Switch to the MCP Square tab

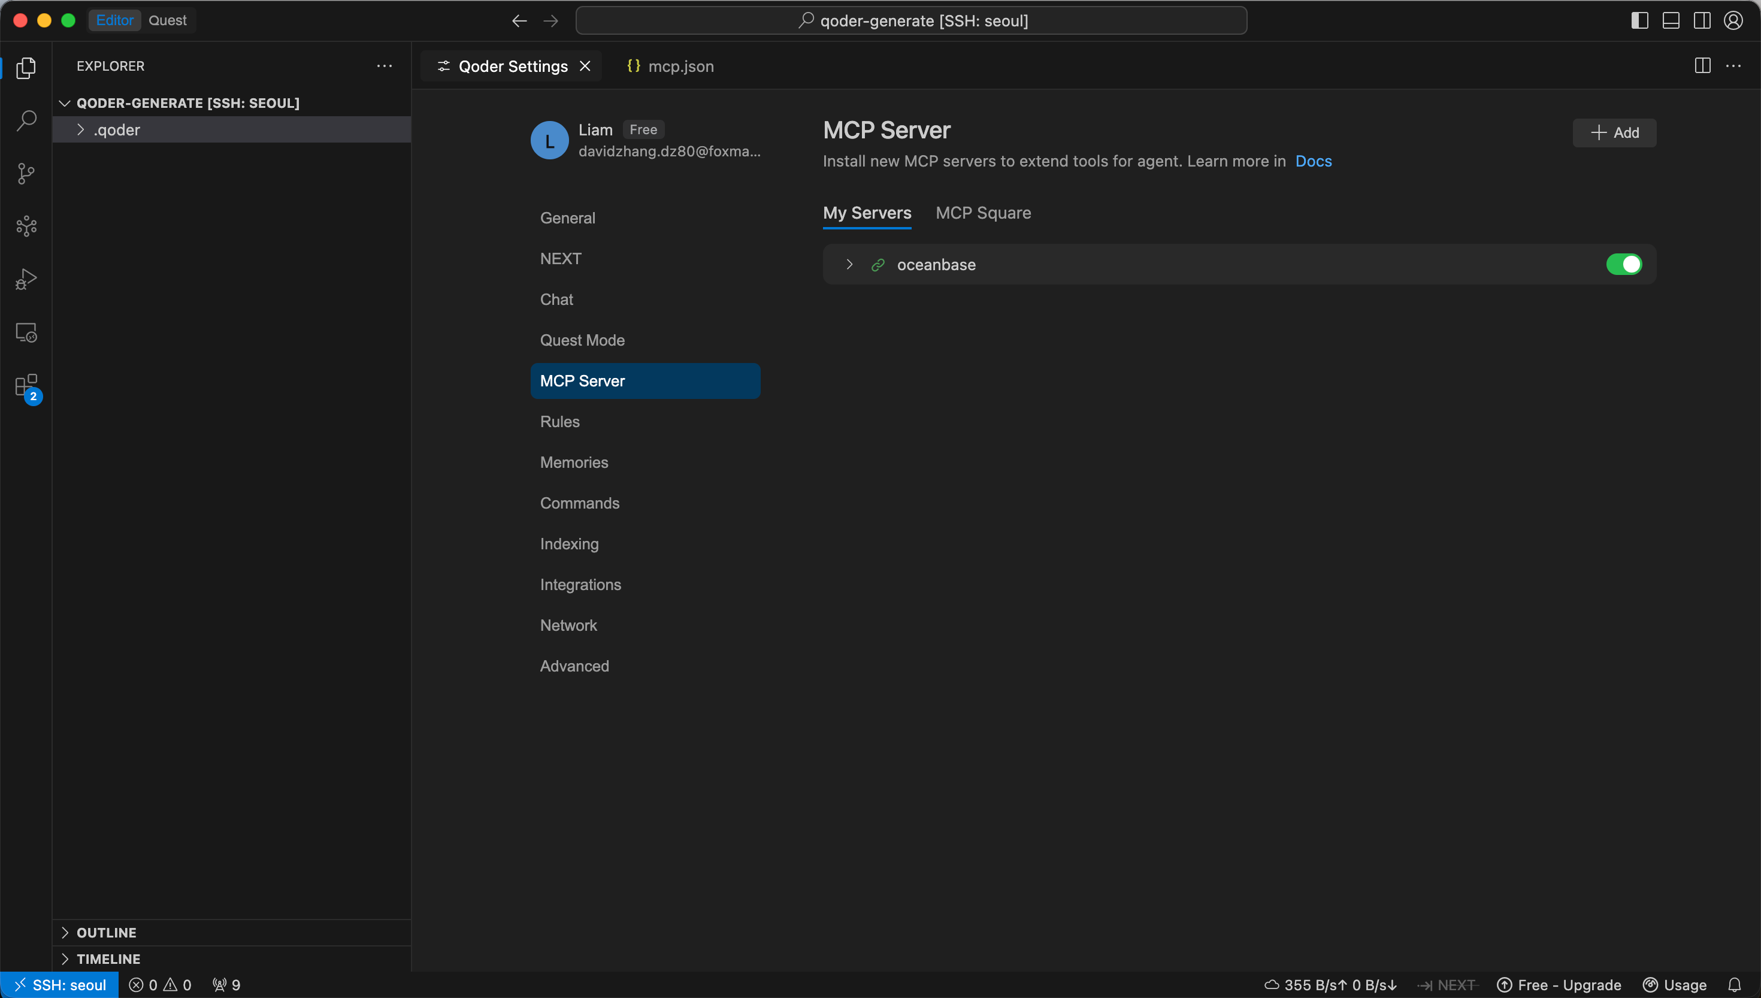984,213
